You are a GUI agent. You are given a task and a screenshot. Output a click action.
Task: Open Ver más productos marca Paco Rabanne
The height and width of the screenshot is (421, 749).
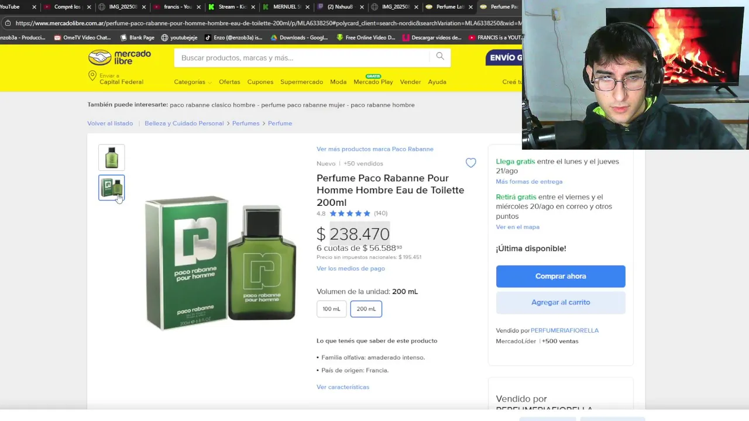point(375,149)
